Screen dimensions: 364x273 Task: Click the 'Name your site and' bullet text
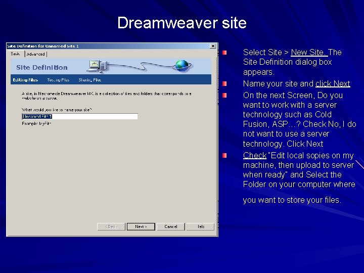pos(278,83)
